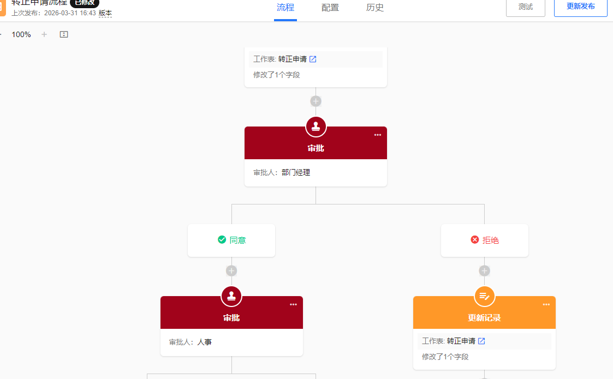Switch to the 配置 tab
The width and height of the screenshot is (613, 379).
click(330, 8)
